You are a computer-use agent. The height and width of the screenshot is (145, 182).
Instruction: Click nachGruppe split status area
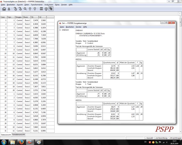click(x=175, y=138)
